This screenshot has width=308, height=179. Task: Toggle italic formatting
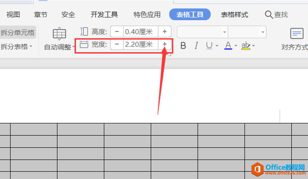coord(196,46)
